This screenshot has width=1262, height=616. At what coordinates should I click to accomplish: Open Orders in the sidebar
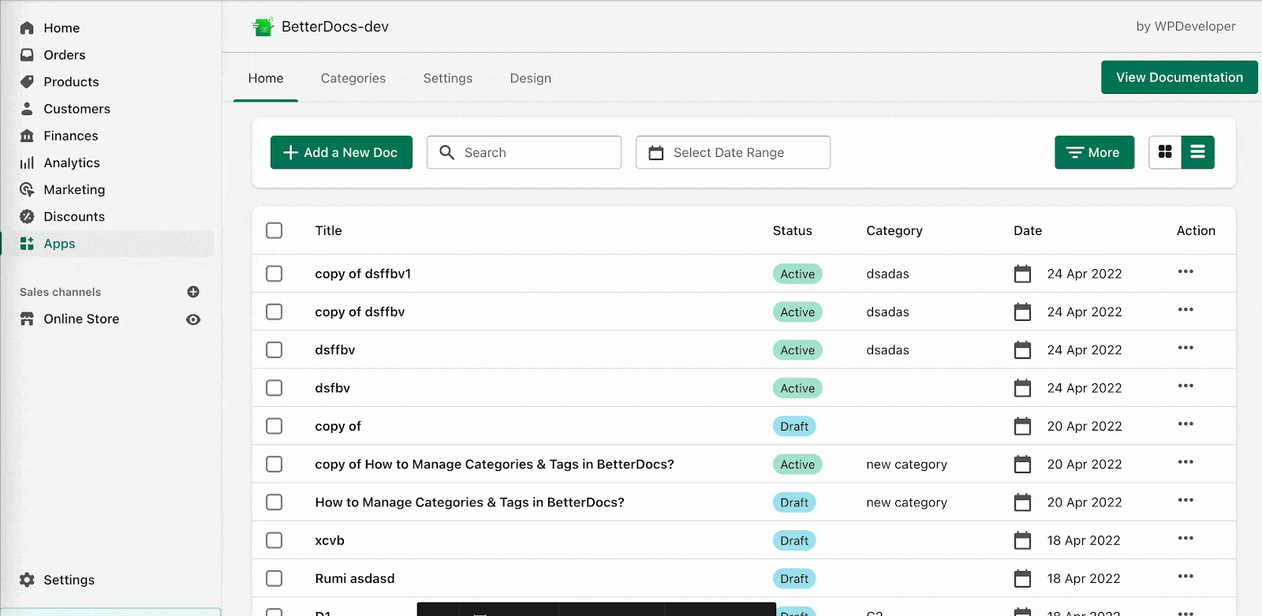65,54
